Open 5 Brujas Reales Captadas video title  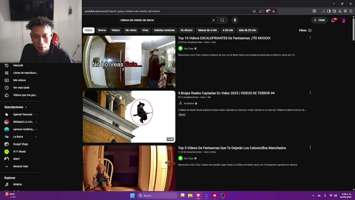[226, 93]
